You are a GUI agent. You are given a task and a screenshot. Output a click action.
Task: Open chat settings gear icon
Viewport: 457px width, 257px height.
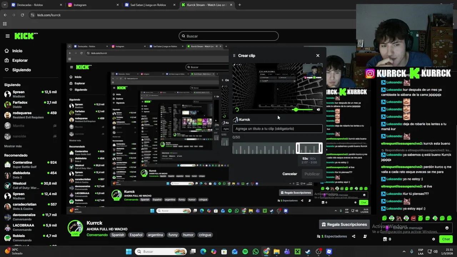click(x=433, y=239)
